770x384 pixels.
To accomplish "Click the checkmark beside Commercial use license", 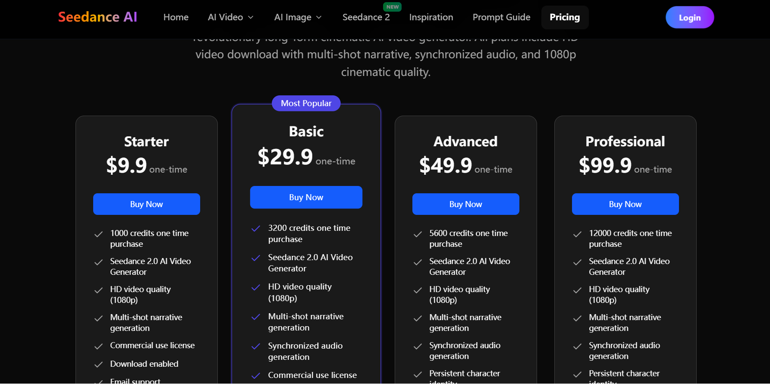I will point(99,345).
